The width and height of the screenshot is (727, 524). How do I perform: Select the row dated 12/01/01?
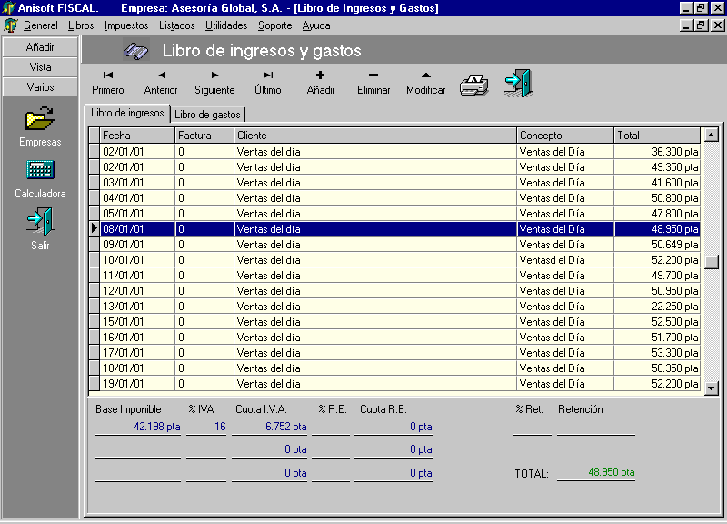coord(394,291)
